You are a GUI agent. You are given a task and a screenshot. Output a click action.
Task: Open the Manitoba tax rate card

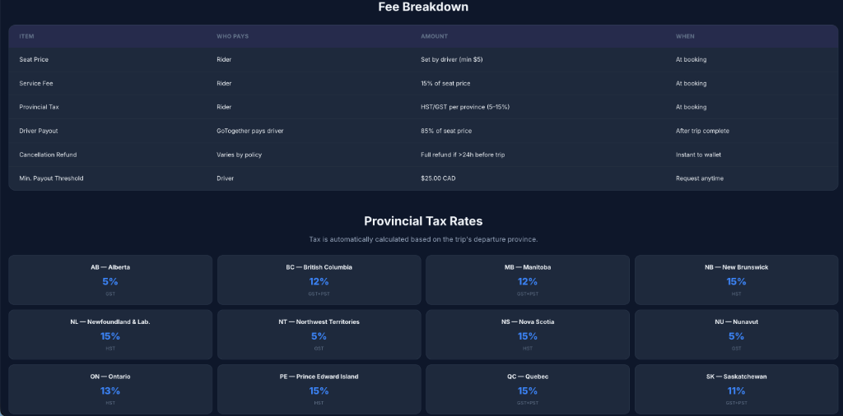(528, 280)
